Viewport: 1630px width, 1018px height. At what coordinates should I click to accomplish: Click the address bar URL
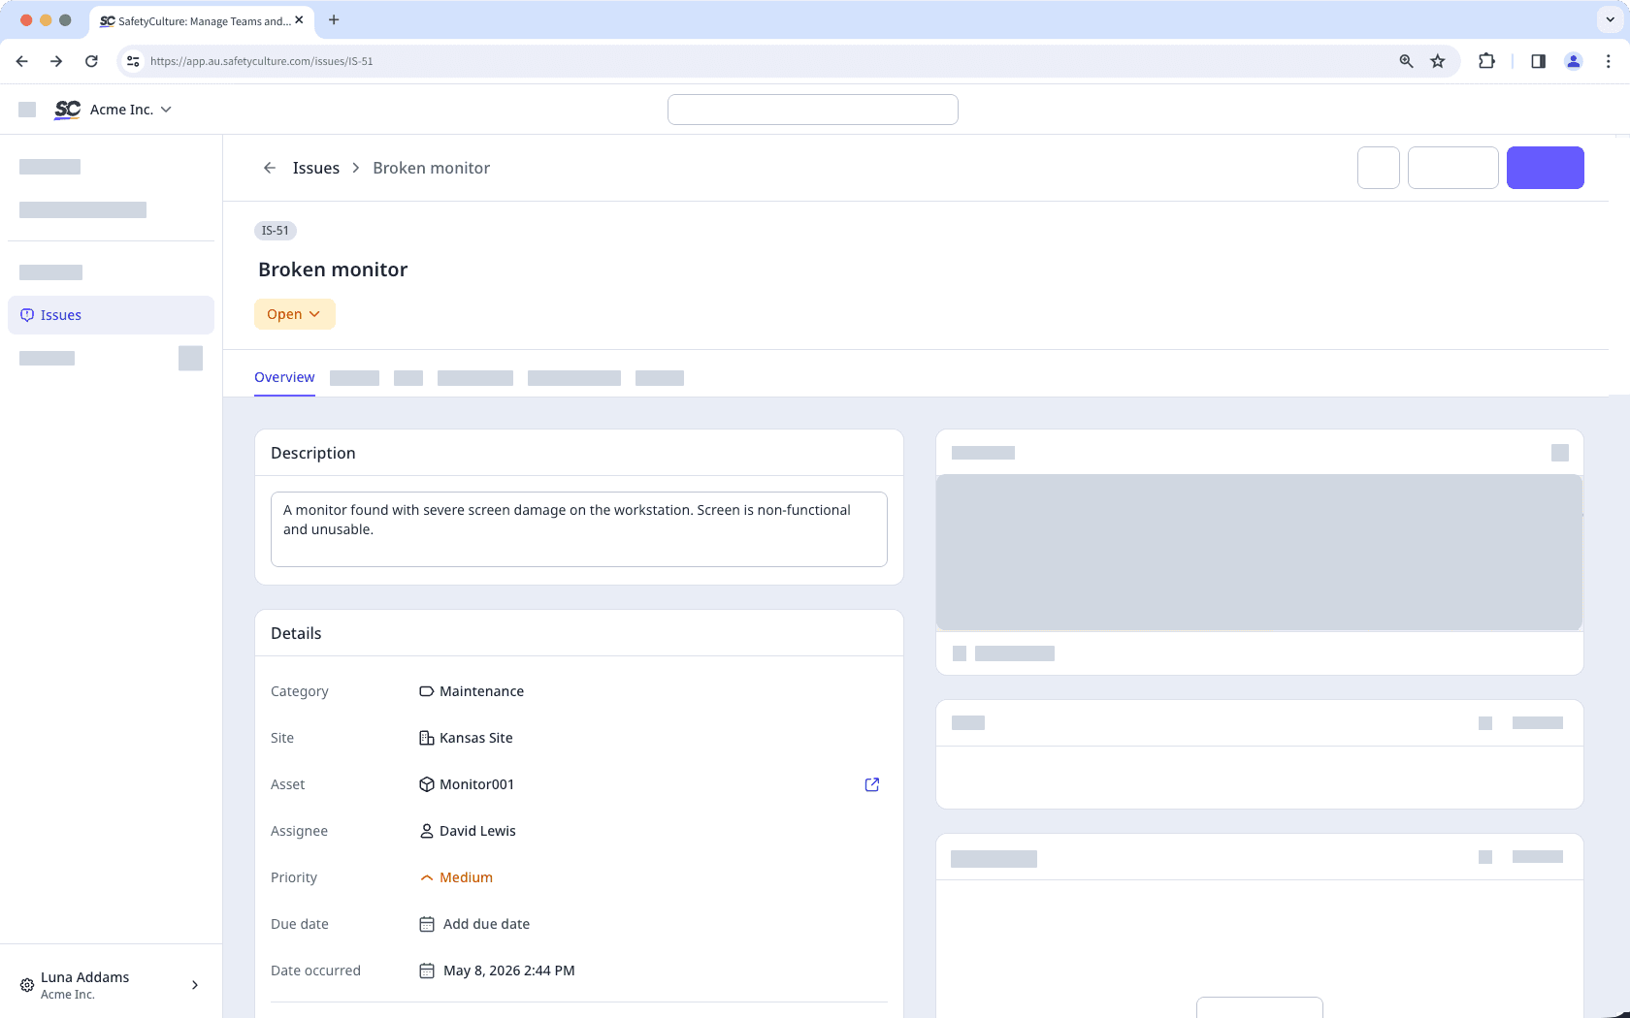point(262,61)
